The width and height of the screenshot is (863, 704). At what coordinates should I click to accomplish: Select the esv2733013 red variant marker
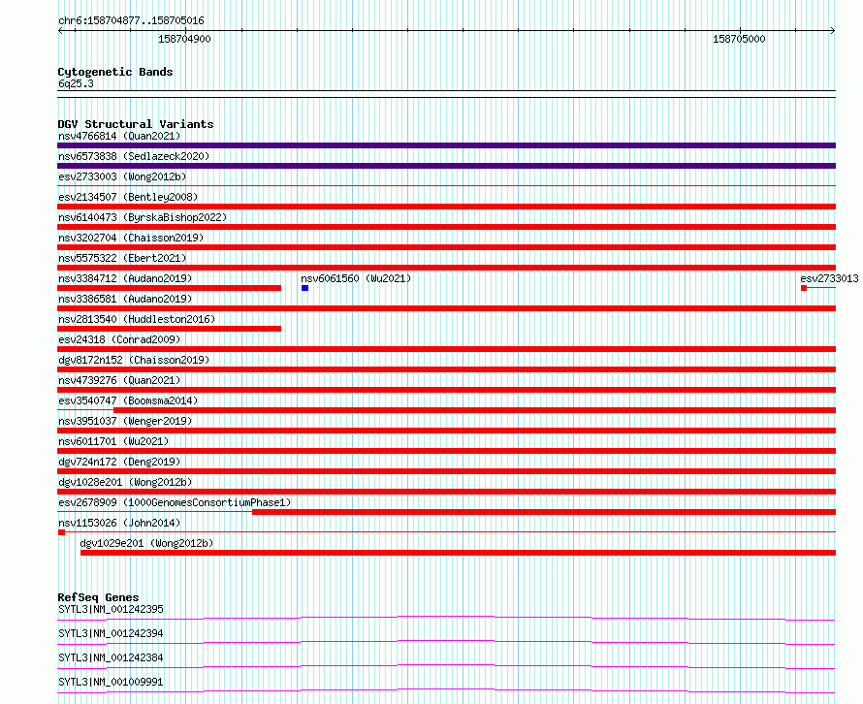(x=804, y=288)
